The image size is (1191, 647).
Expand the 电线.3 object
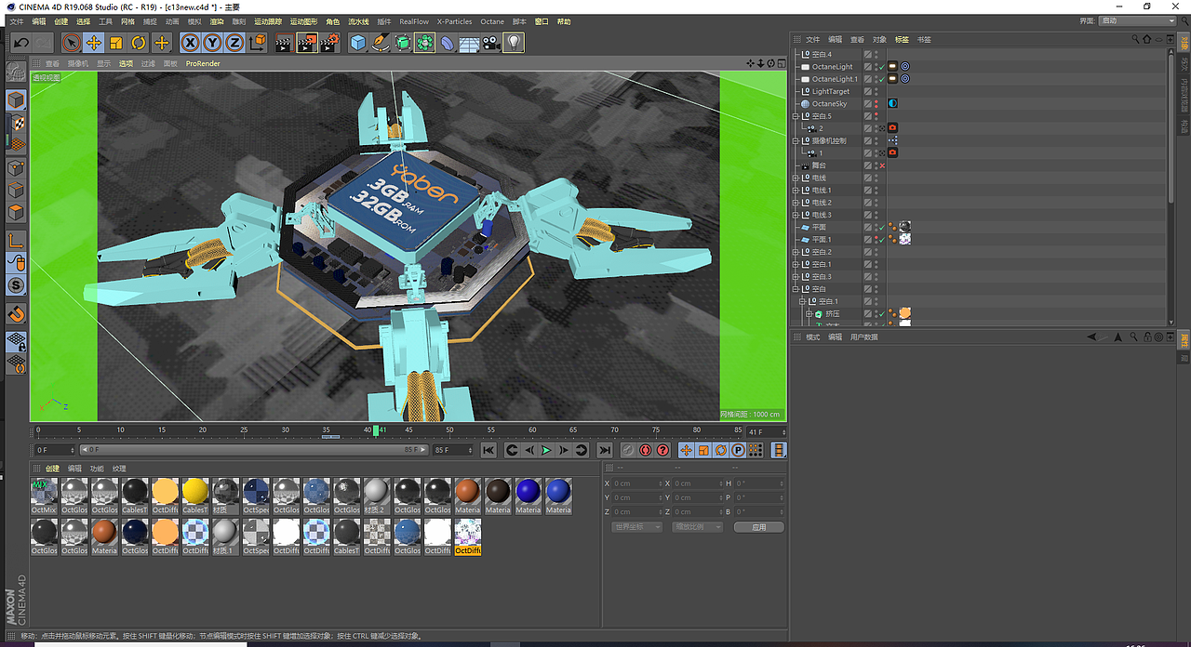coord(796,215)
